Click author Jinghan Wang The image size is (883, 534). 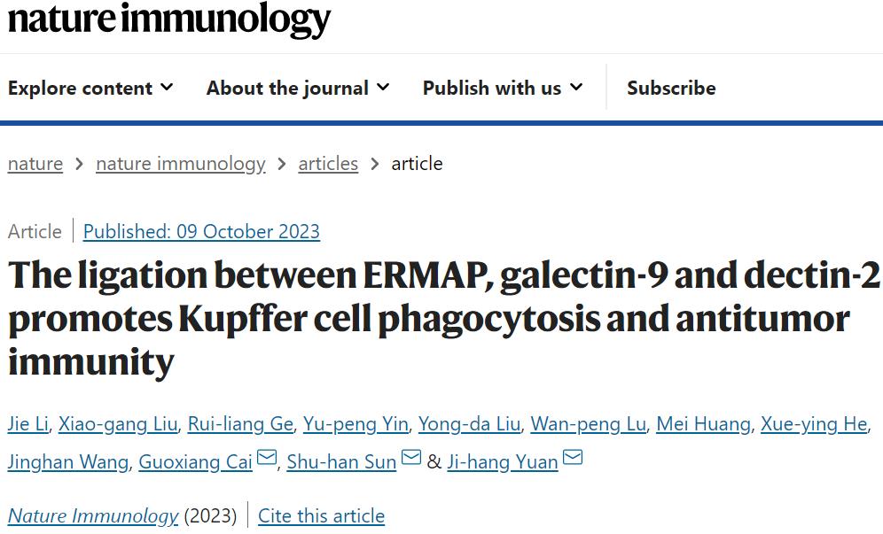[67, 462]
